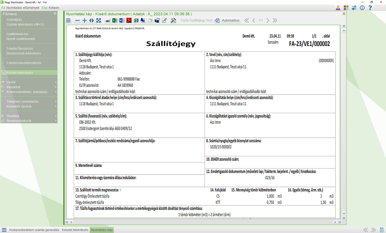Open Nyitott szállítólevelek menu item
This screenshot has height=233, width=386.
point(21,39)
